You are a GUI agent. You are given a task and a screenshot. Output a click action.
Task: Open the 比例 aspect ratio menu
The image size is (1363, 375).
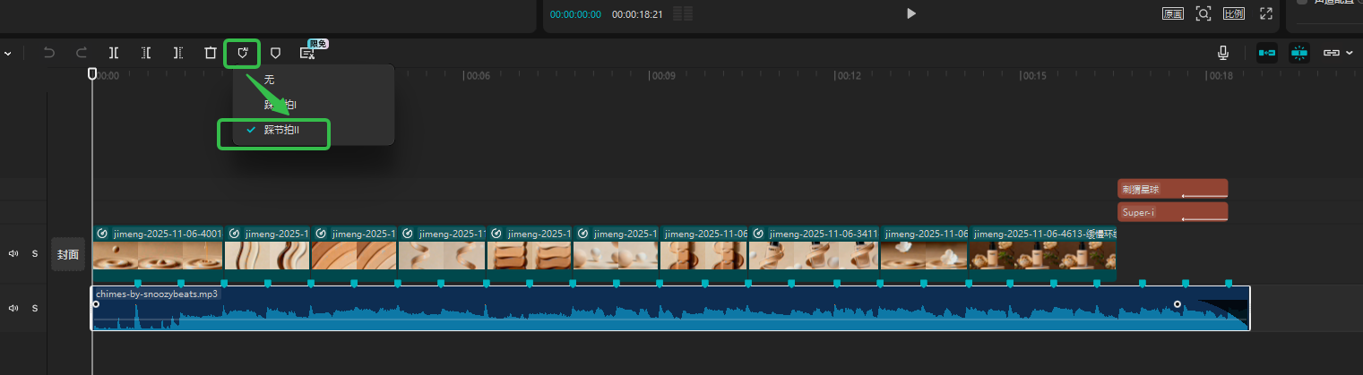click(1233, 13)
